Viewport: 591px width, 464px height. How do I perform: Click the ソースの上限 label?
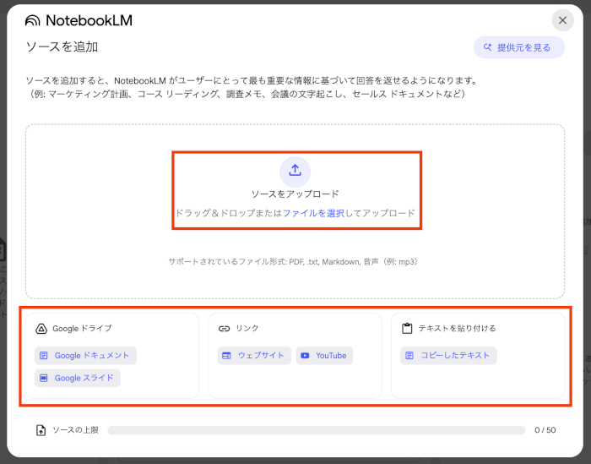[75, 430]
